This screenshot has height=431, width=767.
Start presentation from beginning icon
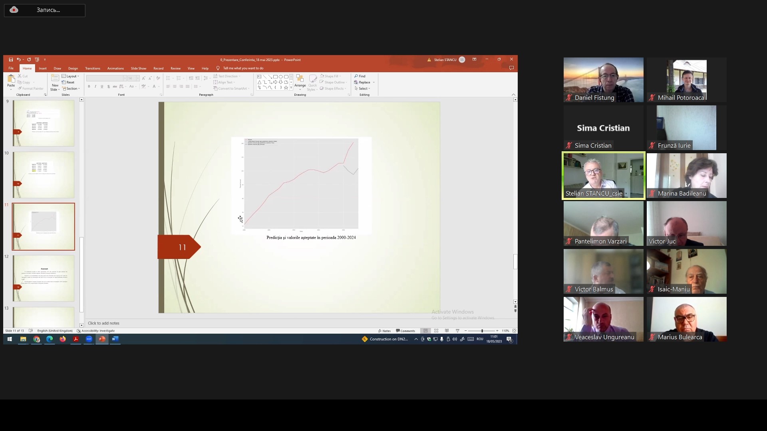pos(37,60)
